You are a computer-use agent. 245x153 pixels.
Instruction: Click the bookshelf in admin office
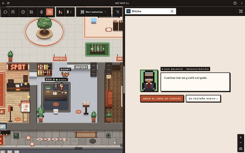coord(45,70)
